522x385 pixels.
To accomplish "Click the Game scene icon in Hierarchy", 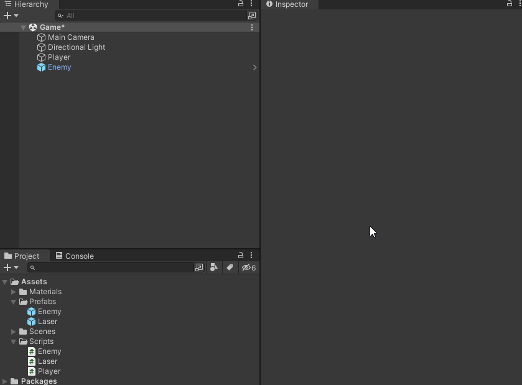I will pyautogui.click(x=32, y=27).
